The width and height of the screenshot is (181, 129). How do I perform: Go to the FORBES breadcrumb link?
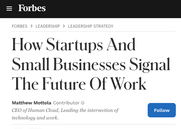[20, 26]
